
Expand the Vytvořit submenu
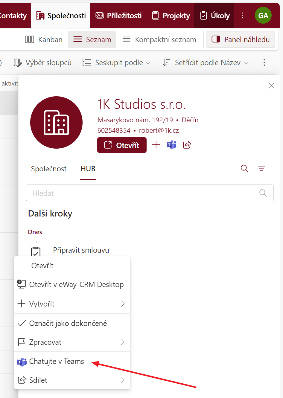72,304
